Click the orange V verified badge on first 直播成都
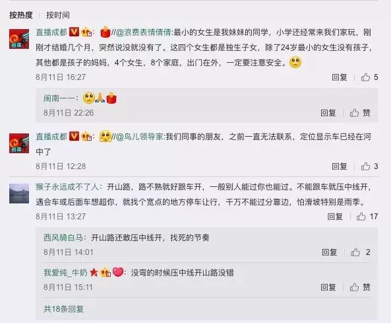Viewport: 391px width, 323px height. (74, 32)
